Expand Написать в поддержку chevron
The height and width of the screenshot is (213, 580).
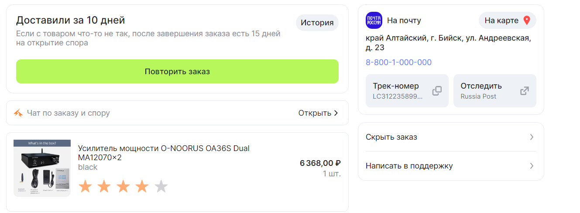pos(532,166)
